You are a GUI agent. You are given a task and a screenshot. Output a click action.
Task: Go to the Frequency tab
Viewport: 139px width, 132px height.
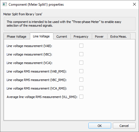(x=81, y=37)
